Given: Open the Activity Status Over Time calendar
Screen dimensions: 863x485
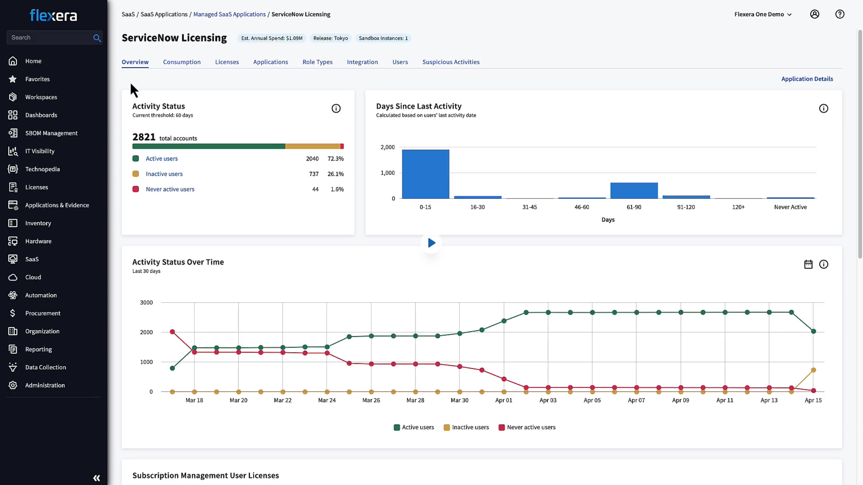Looking at the screenshot, I should coord(808,264).
